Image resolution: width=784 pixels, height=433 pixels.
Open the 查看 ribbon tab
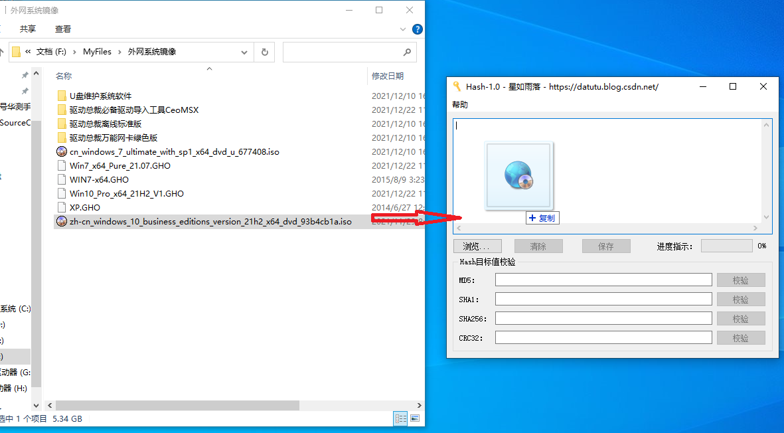[x=63, y=29]
